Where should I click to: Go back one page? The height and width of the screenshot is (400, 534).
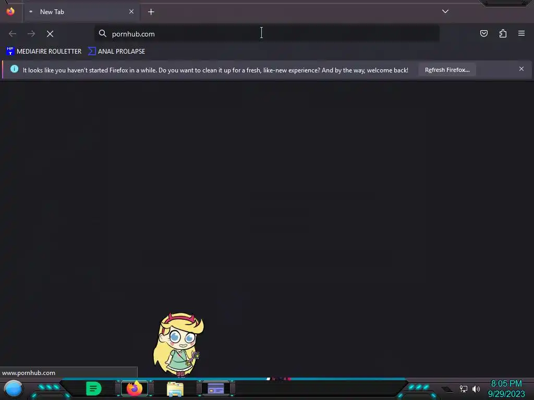(13, 34)
